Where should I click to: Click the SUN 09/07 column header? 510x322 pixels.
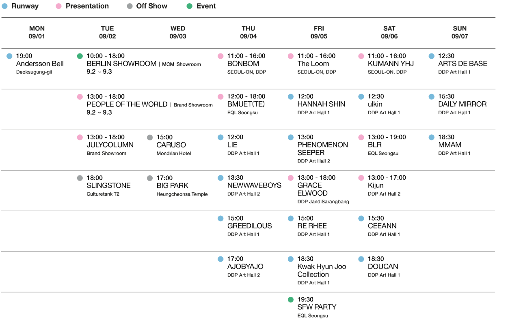pyautogui.click(x=460, y=32)
